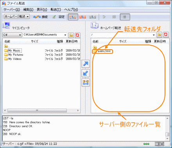This screenshot has height=148, width=172.
Task: Click the 接続 connect icon in toolbar
Action: (40, 17)
